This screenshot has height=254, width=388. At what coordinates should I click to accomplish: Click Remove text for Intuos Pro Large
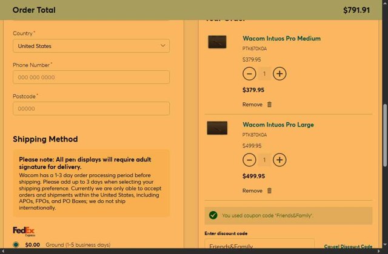tap(252, 191)
